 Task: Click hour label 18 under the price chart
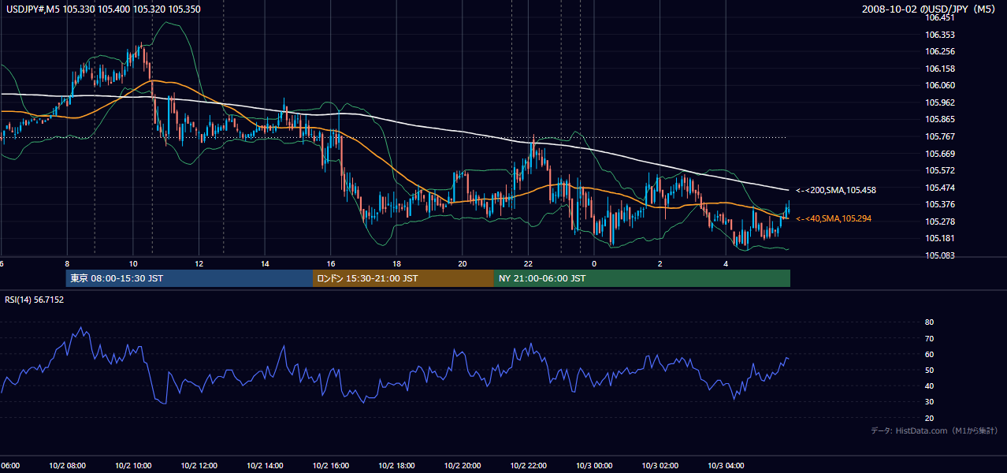[x=396, y=263]
